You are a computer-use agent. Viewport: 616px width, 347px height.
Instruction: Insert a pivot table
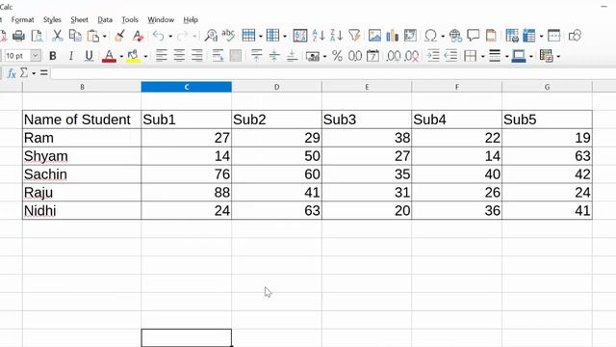click(410, 36)
